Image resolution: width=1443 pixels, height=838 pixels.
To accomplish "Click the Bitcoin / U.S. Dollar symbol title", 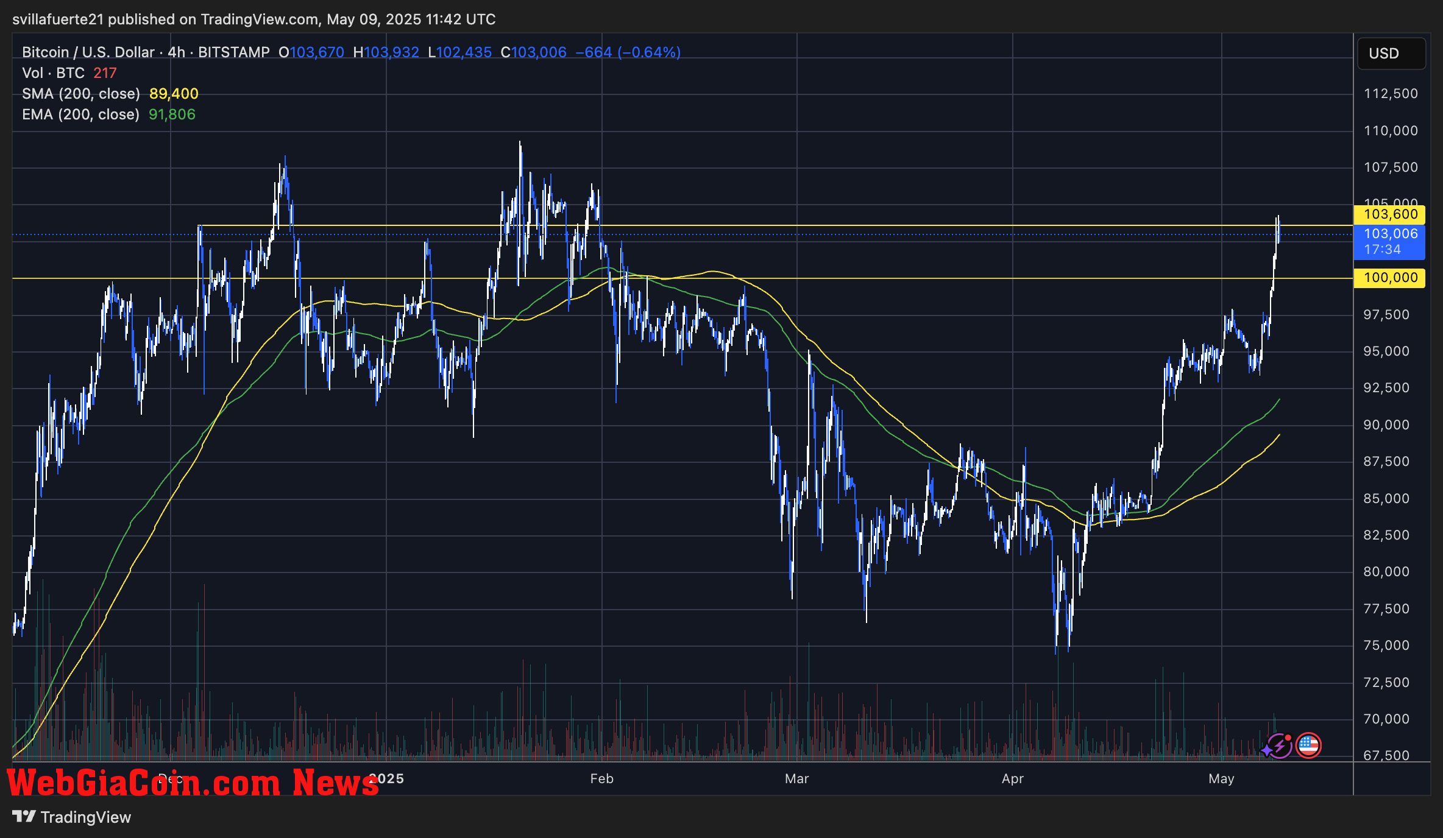I will pos(88,52).
